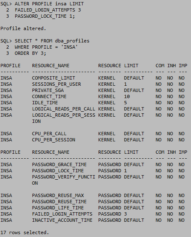This screenshot has height=237, width=191.
Task: Click the first RESOURCE_NAME column header
Action: tap(51, 66)
